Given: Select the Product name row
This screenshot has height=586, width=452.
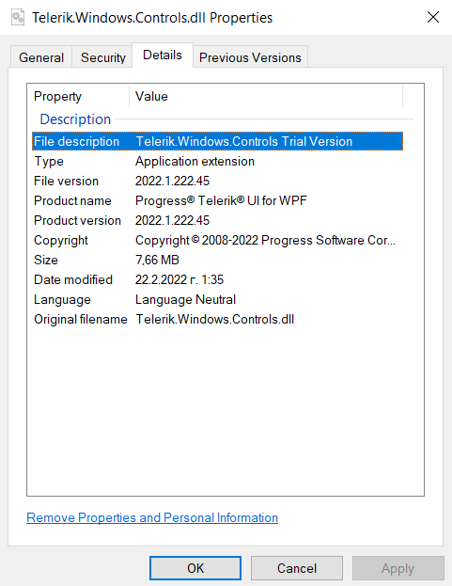Looking at the screenshot, I should coord(218,200).
